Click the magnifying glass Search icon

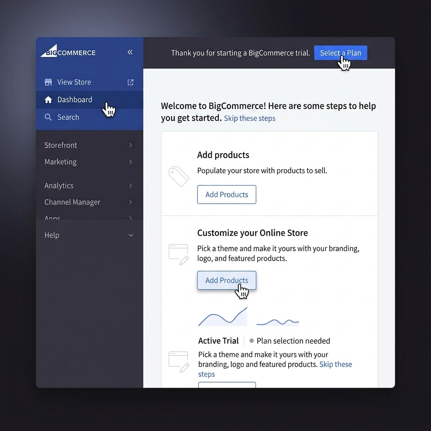click(48, 117)
